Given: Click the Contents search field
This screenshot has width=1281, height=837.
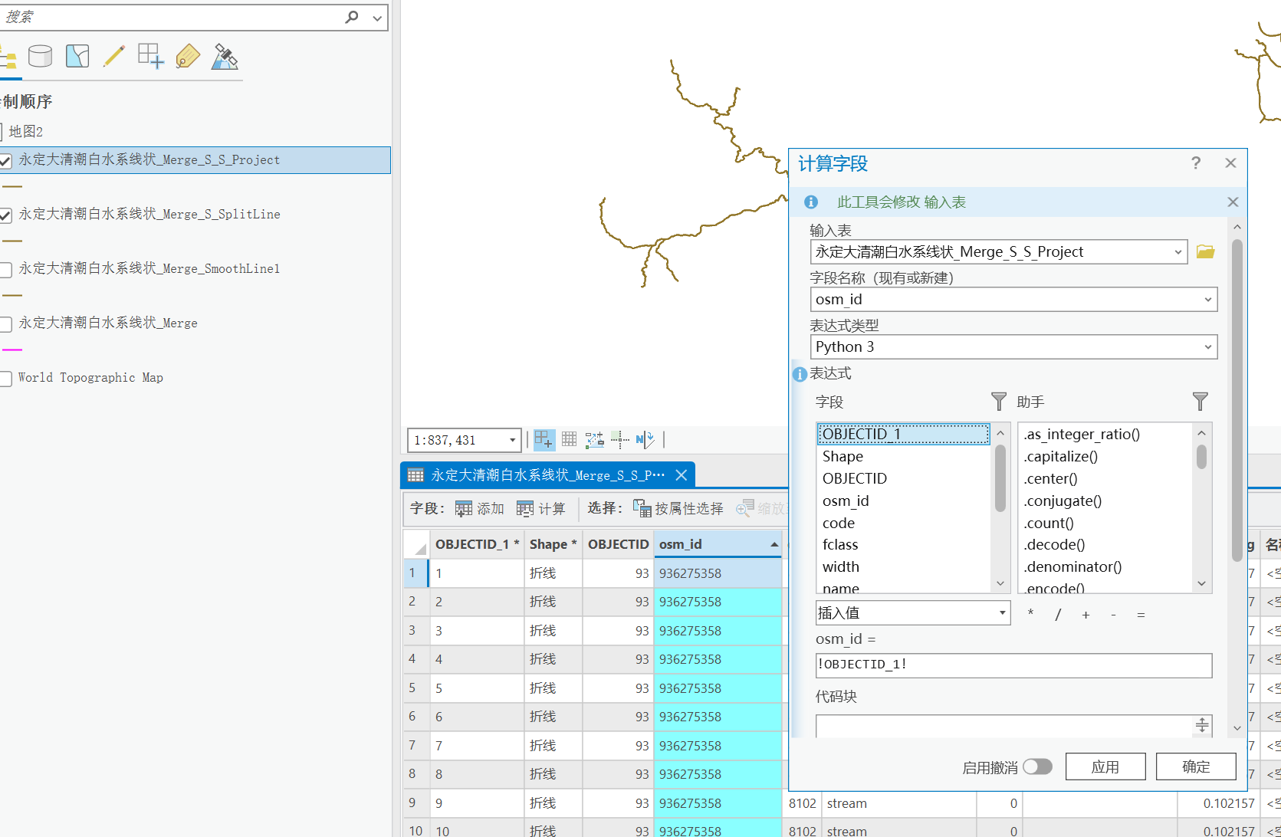Looking at the screenshot, I should pos(172,17).
